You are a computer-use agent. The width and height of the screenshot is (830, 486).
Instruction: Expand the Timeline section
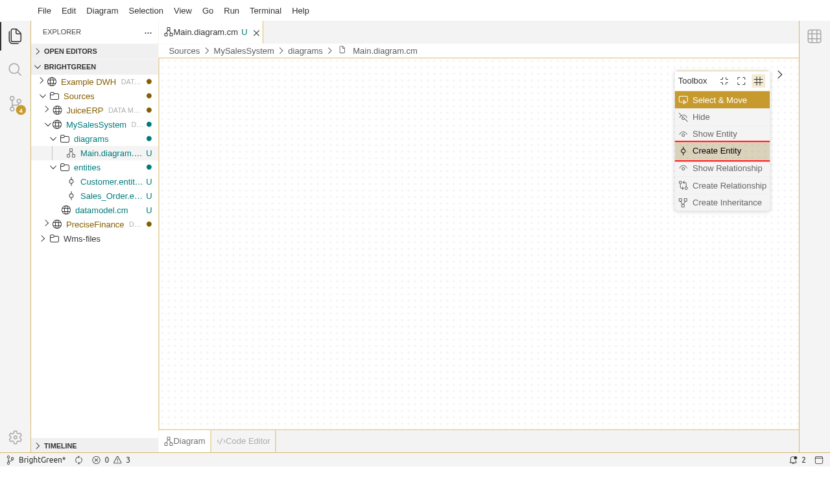(60, 446)
